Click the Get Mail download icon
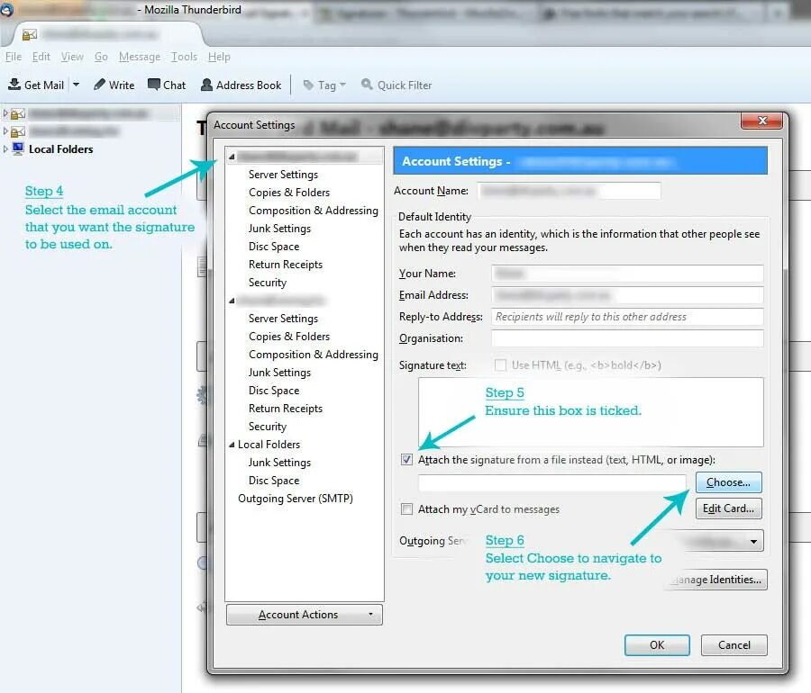This screenshot has height=693, width=811. tap(14, 85)
